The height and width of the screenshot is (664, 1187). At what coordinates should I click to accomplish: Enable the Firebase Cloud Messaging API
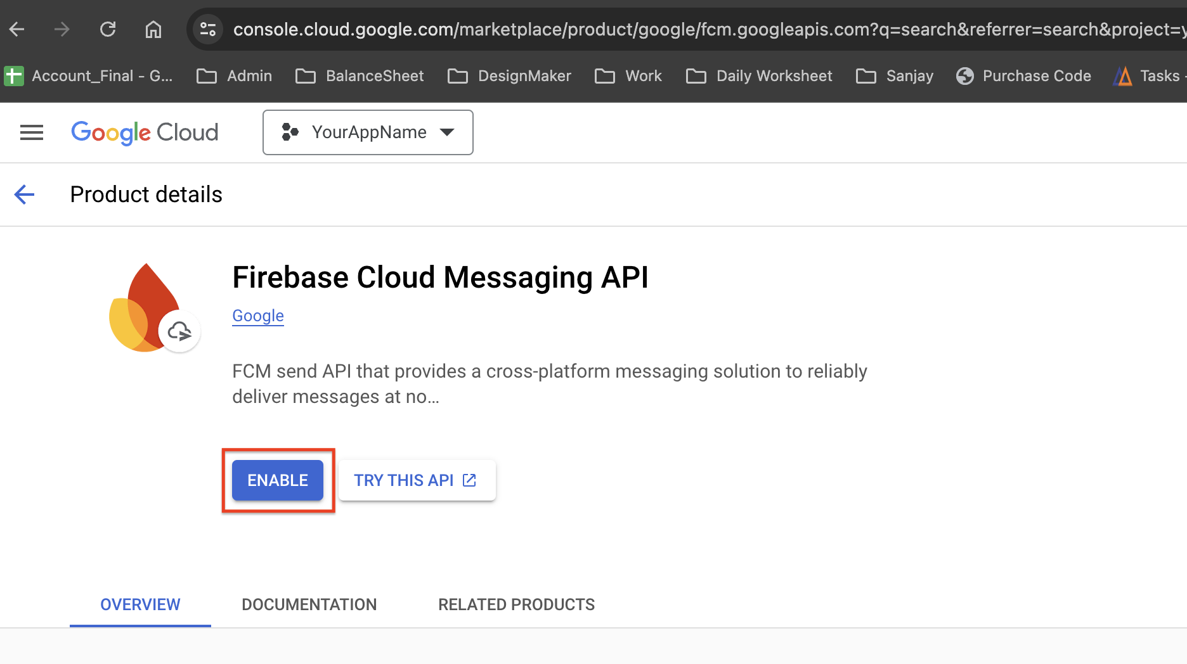pos(278,480)
